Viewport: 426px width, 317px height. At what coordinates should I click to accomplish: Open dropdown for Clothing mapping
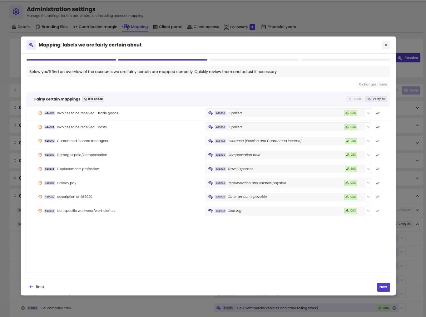[368, 211]
